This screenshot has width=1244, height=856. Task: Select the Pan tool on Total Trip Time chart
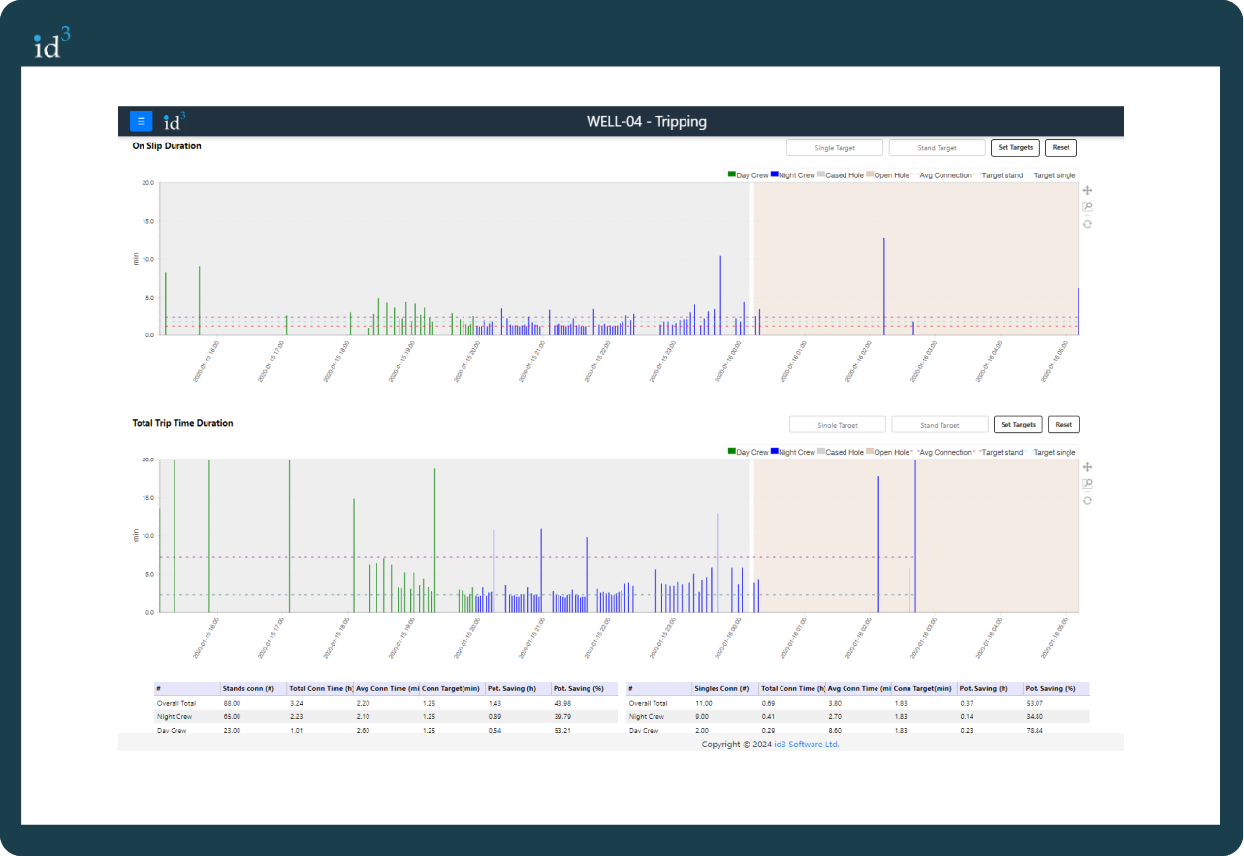[1087, 467]
